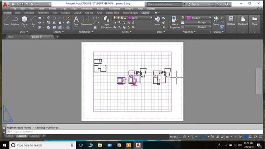The width and height of the screenshot is (265, 149).
Task: Open the Format menu
Action: click(x=53, y=9)
